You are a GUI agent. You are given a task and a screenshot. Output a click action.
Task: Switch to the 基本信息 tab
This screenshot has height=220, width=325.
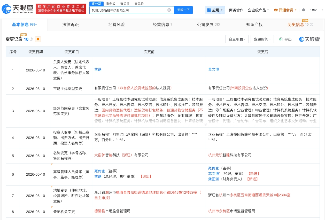coord(25,25)
